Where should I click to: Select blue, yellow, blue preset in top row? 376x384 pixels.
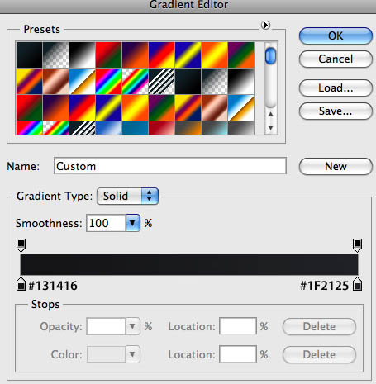[188, 55]
